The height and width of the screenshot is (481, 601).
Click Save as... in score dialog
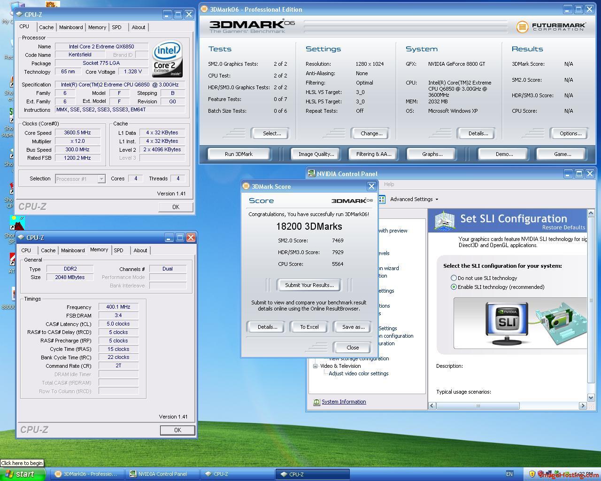click(353, 327)
